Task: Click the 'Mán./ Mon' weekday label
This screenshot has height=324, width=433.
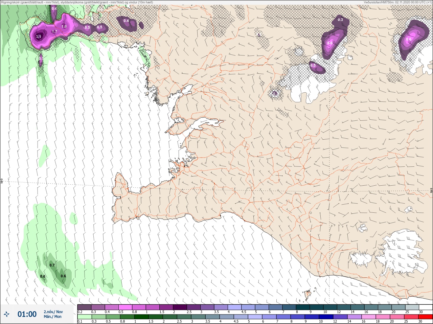Action: [52, 317]
